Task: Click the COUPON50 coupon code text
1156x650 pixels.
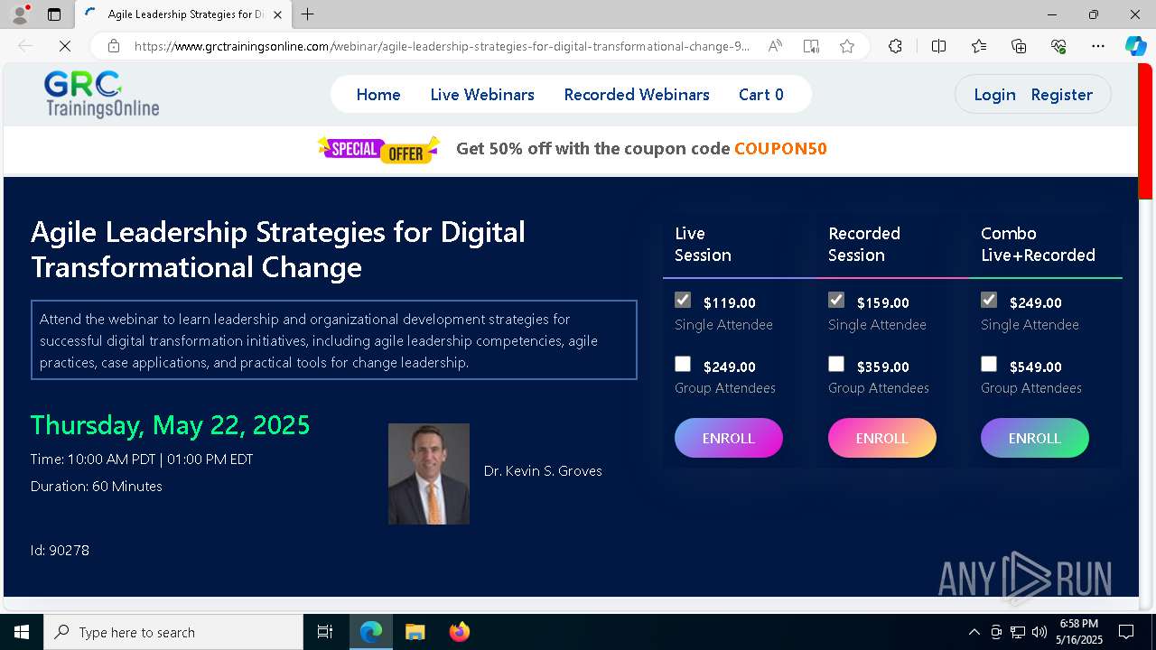Action: (x=780, y=149)
